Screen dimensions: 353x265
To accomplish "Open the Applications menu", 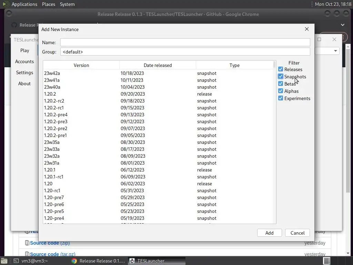I will tap(24, 4).
